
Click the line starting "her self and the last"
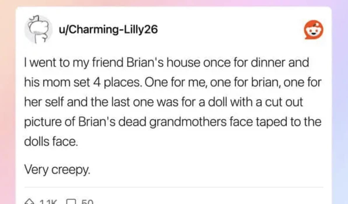click(163, 103)
